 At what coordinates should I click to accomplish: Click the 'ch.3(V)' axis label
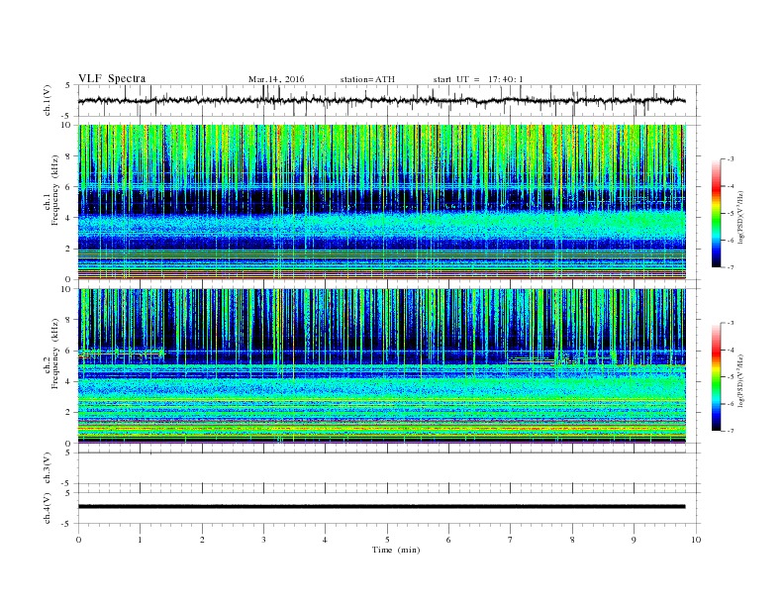pos(48,468)
